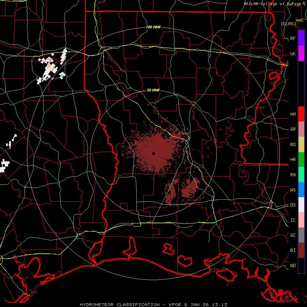Click the red HA legend swatch
This screenshot has width=307, height=307.
301,114
